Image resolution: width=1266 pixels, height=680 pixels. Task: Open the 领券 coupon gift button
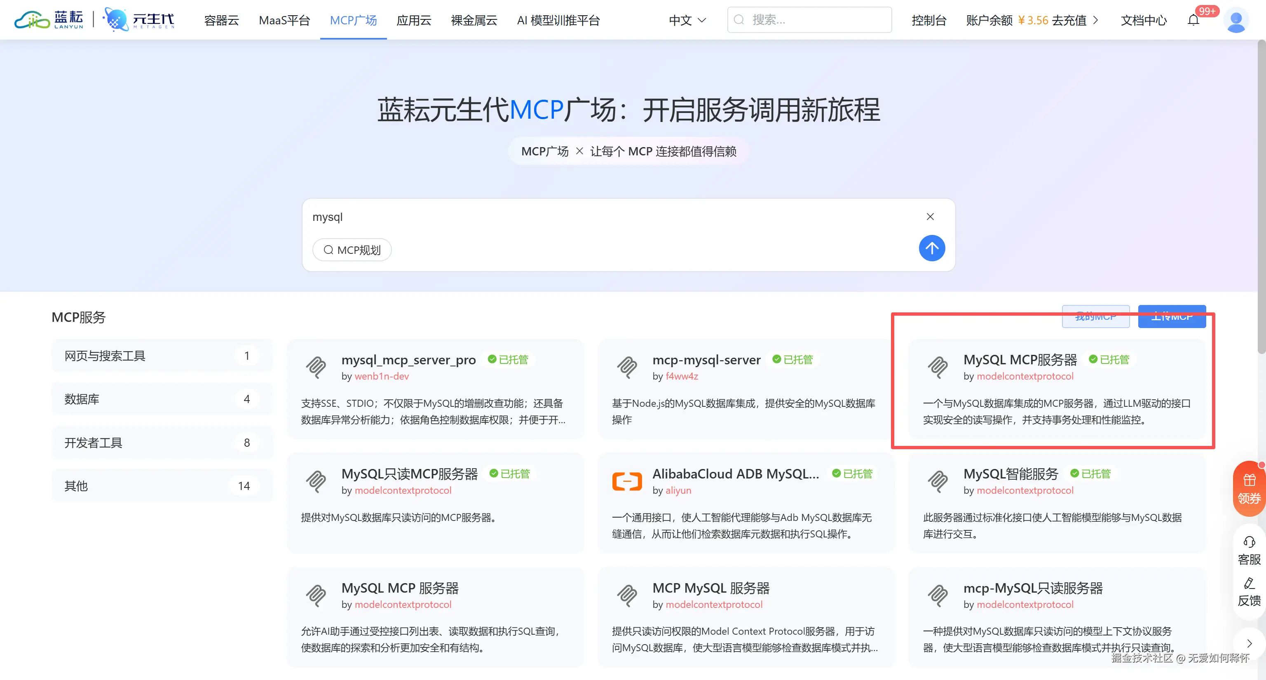1249,489
